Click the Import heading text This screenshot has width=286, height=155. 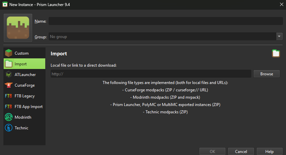tap(59, 53)
